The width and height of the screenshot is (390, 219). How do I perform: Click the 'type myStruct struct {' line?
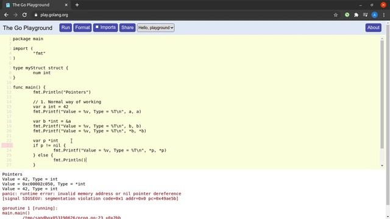pyautogui.click(x=41, y=68)
